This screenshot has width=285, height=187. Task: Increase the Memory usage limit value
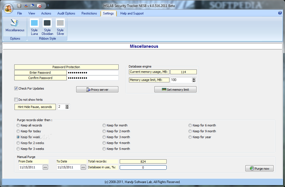194,79
